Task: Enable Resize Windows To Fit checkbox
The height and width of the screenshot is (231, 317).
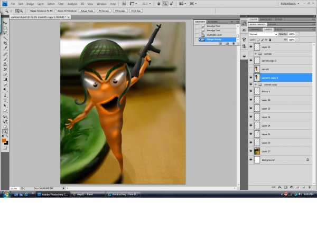Action: coord(29,11)
